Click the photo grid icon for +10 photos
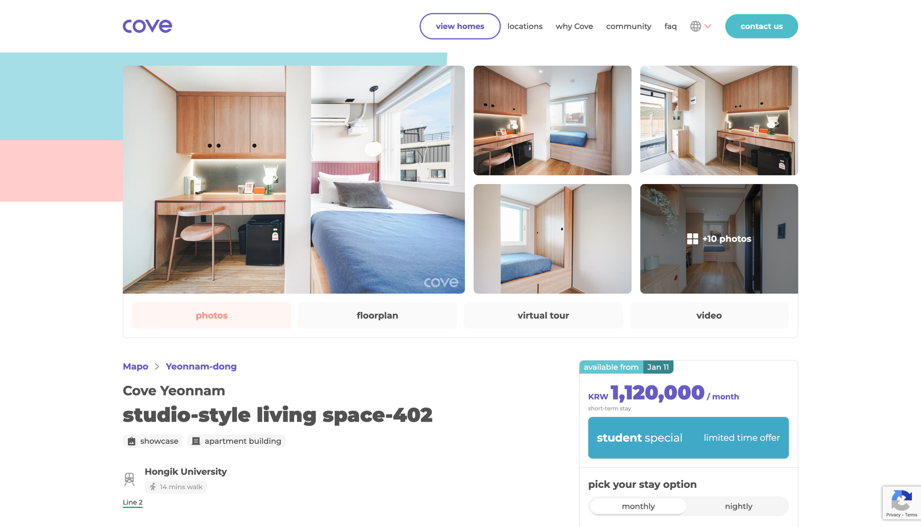Viewport: 921px width, 527px height. click(692, 238)
